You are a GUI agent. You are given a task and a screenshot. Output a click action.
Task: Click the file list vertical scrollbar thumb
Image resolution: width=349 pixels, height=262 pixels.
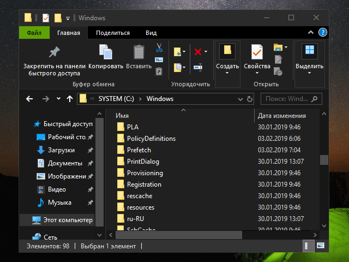(x=324, y=160)
